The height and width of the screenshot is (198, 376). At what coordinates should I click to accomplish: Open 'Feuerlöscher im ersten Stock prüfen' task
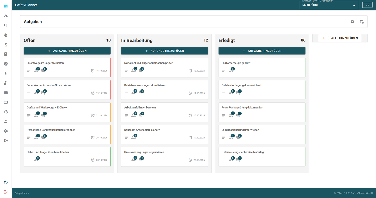(67, 90)
